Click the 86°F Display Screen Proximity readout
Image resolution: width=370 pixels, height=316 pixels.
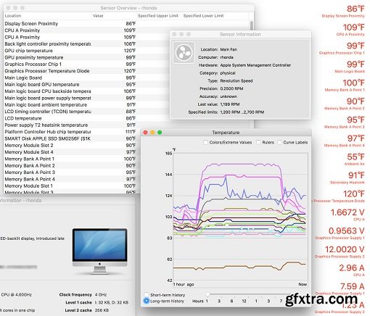point(343,12)
